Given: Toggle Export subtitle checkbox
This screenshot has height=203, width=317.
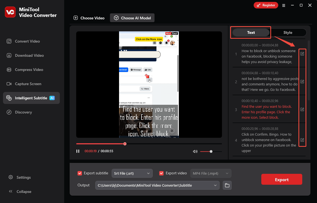Looking at the screenshot, I should (80, 173).
